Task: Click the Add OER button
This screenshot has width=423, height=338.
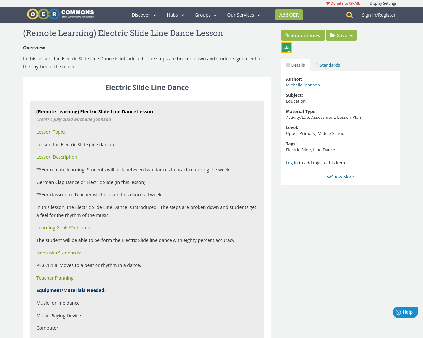Action: pyautogui.click(x=289, y=15)
